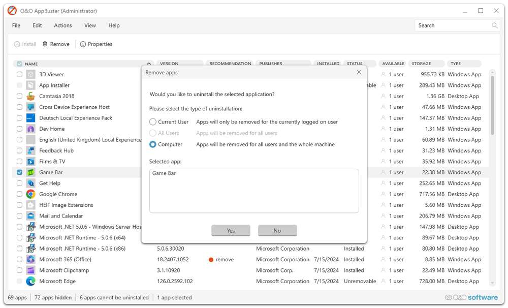
Task: Click the Films & TV app icon
Action: [31, 162]
